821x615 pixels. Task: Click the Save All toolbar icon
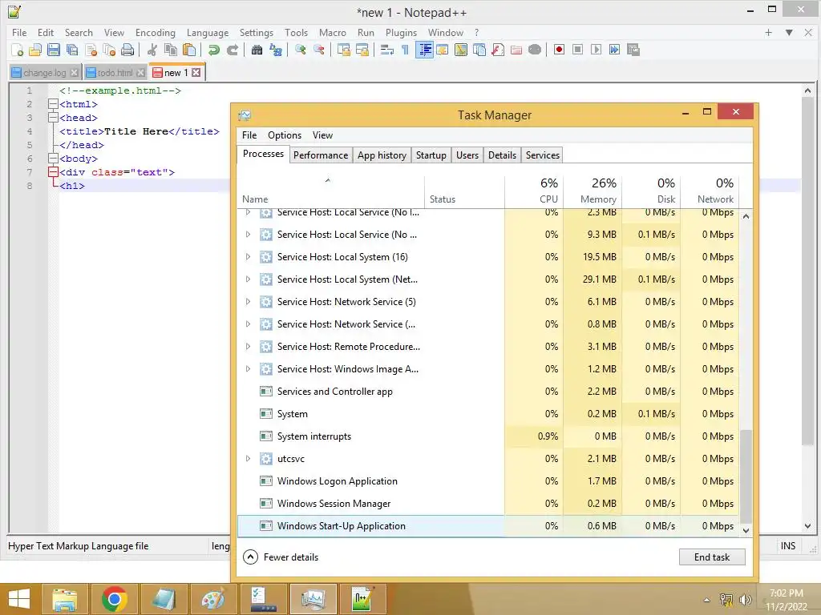click(x=72, y=50)
